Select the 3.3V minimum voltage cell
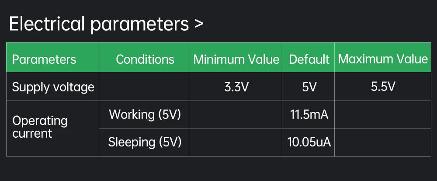 pos(236,87)
